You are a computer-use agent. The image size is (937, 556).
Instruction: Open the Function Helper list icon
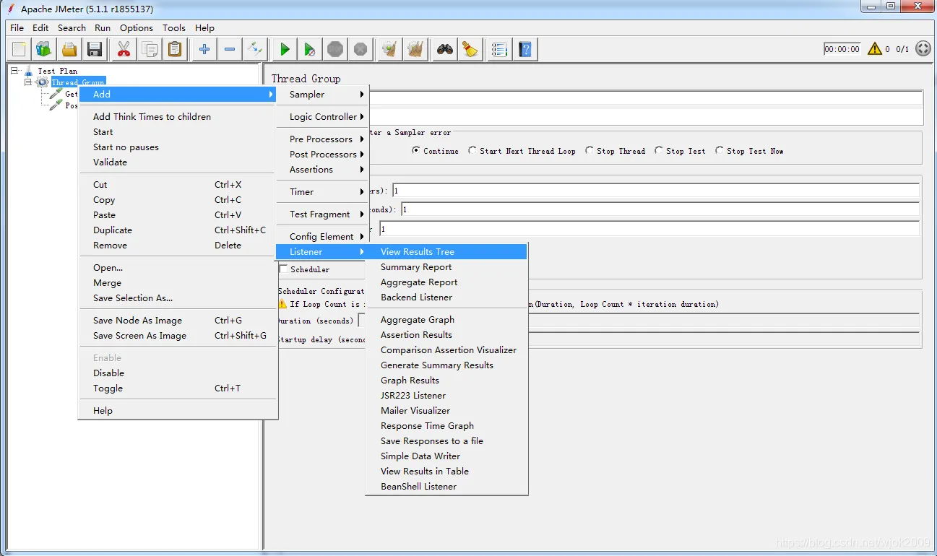click(x=499, y=49)
